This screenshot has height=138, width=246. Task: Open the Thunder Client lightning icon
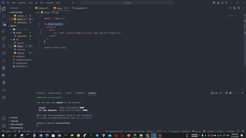pyautogui.click(x=3, y=97)
